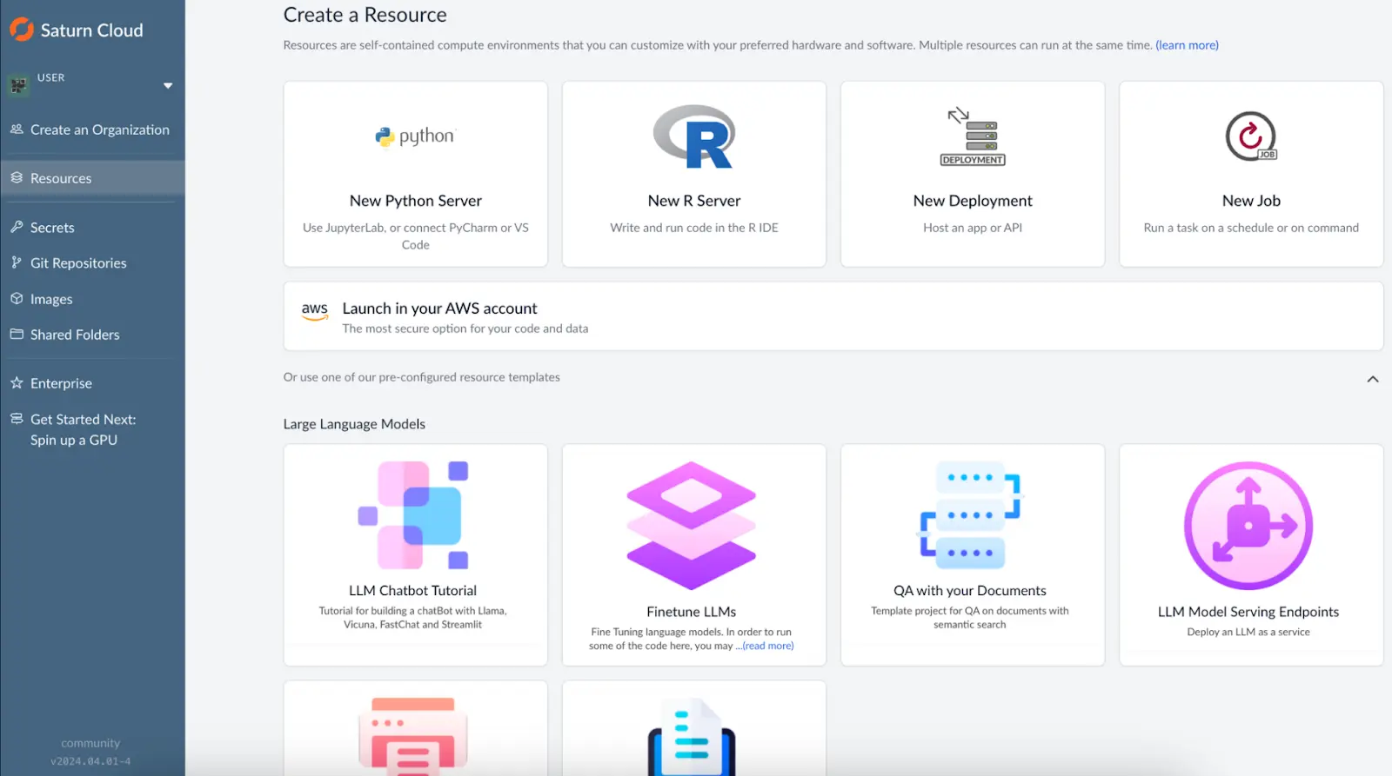Click Saturn Cloud brand name text
Image resolution: width=1392 pixels, height=776 pixels.
92,30
